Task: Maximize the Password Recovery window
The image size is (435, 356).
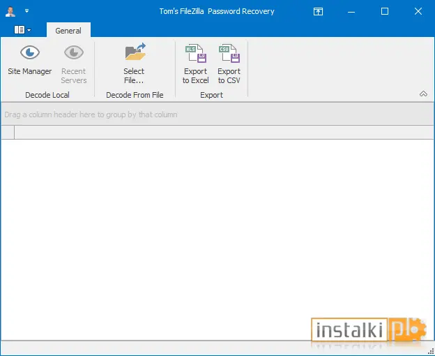Action: (x=385, y=11)
